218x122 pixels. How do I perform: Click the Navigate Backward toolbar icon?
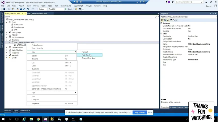tap(4, 9)
